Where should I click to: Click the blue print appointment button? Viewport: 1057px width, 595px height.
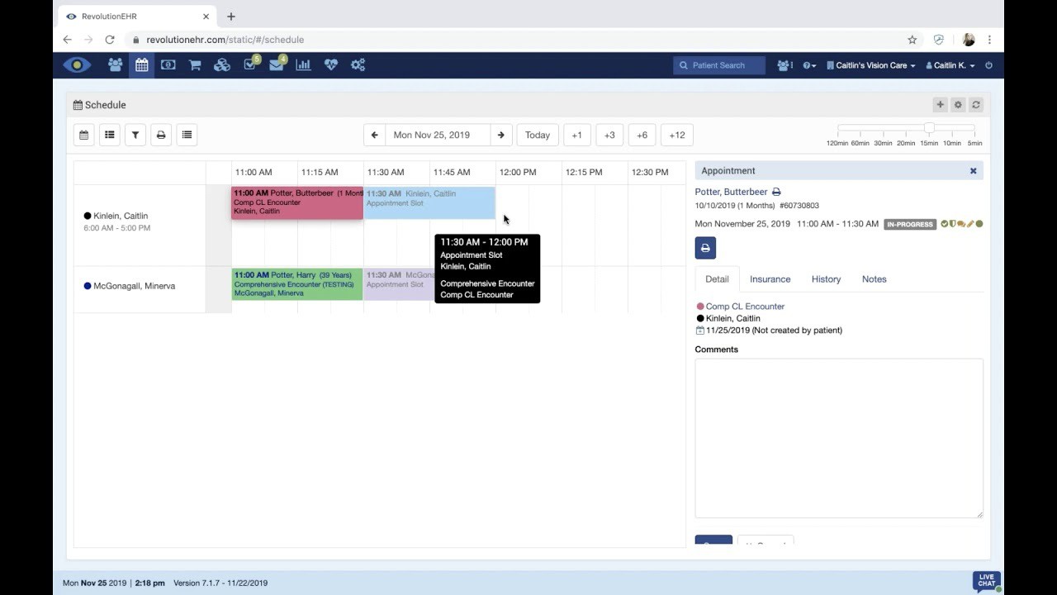point(705,248)
